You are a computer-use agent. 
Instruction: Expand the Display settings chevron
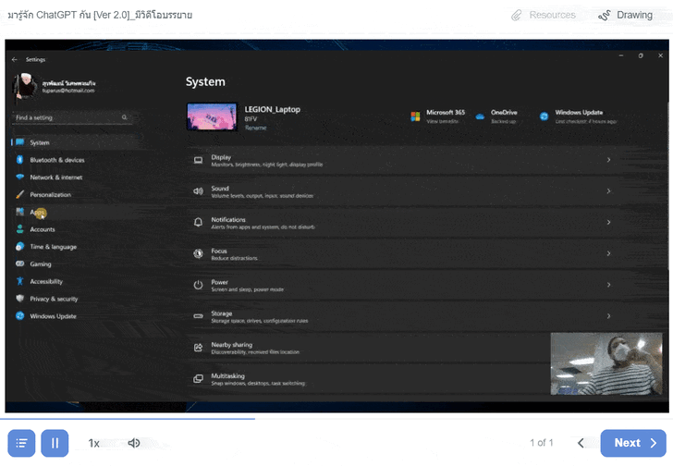(608, 160)
